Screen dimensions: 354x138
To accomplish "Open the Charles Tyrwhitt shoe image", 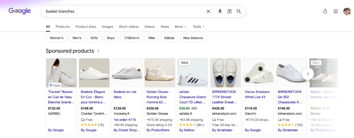I will (94, 73).
